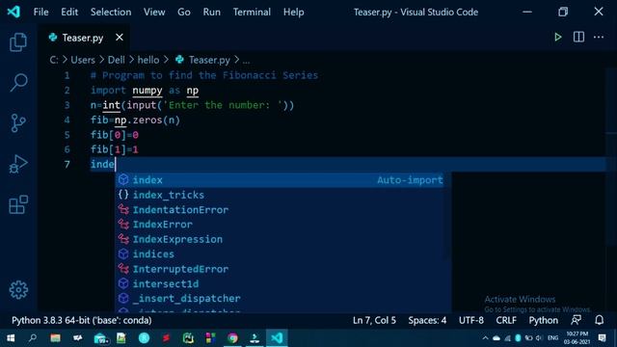
Task: Click 'fib[0]=0' on line 5
Action: point(115,135)
